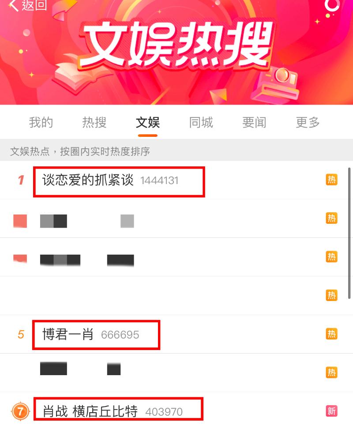Open trending topic 谈恋爱的抓紧谈
The height and width of the screenshot is (429, 353).
pos(87,181)
